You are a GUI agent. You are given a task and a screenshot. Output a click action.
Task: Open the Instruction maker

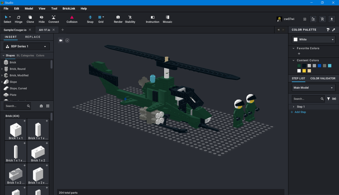[153, 19]
